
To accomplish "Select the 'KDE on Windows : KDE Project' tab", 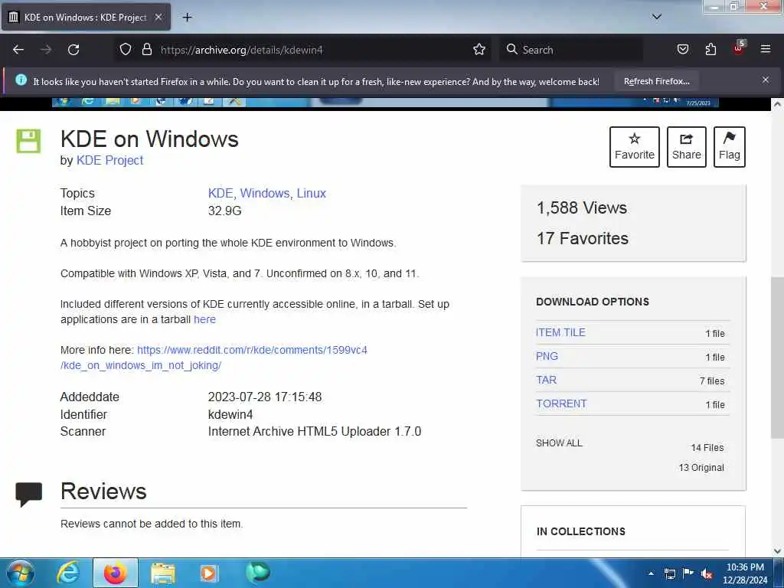I will 86,17.
